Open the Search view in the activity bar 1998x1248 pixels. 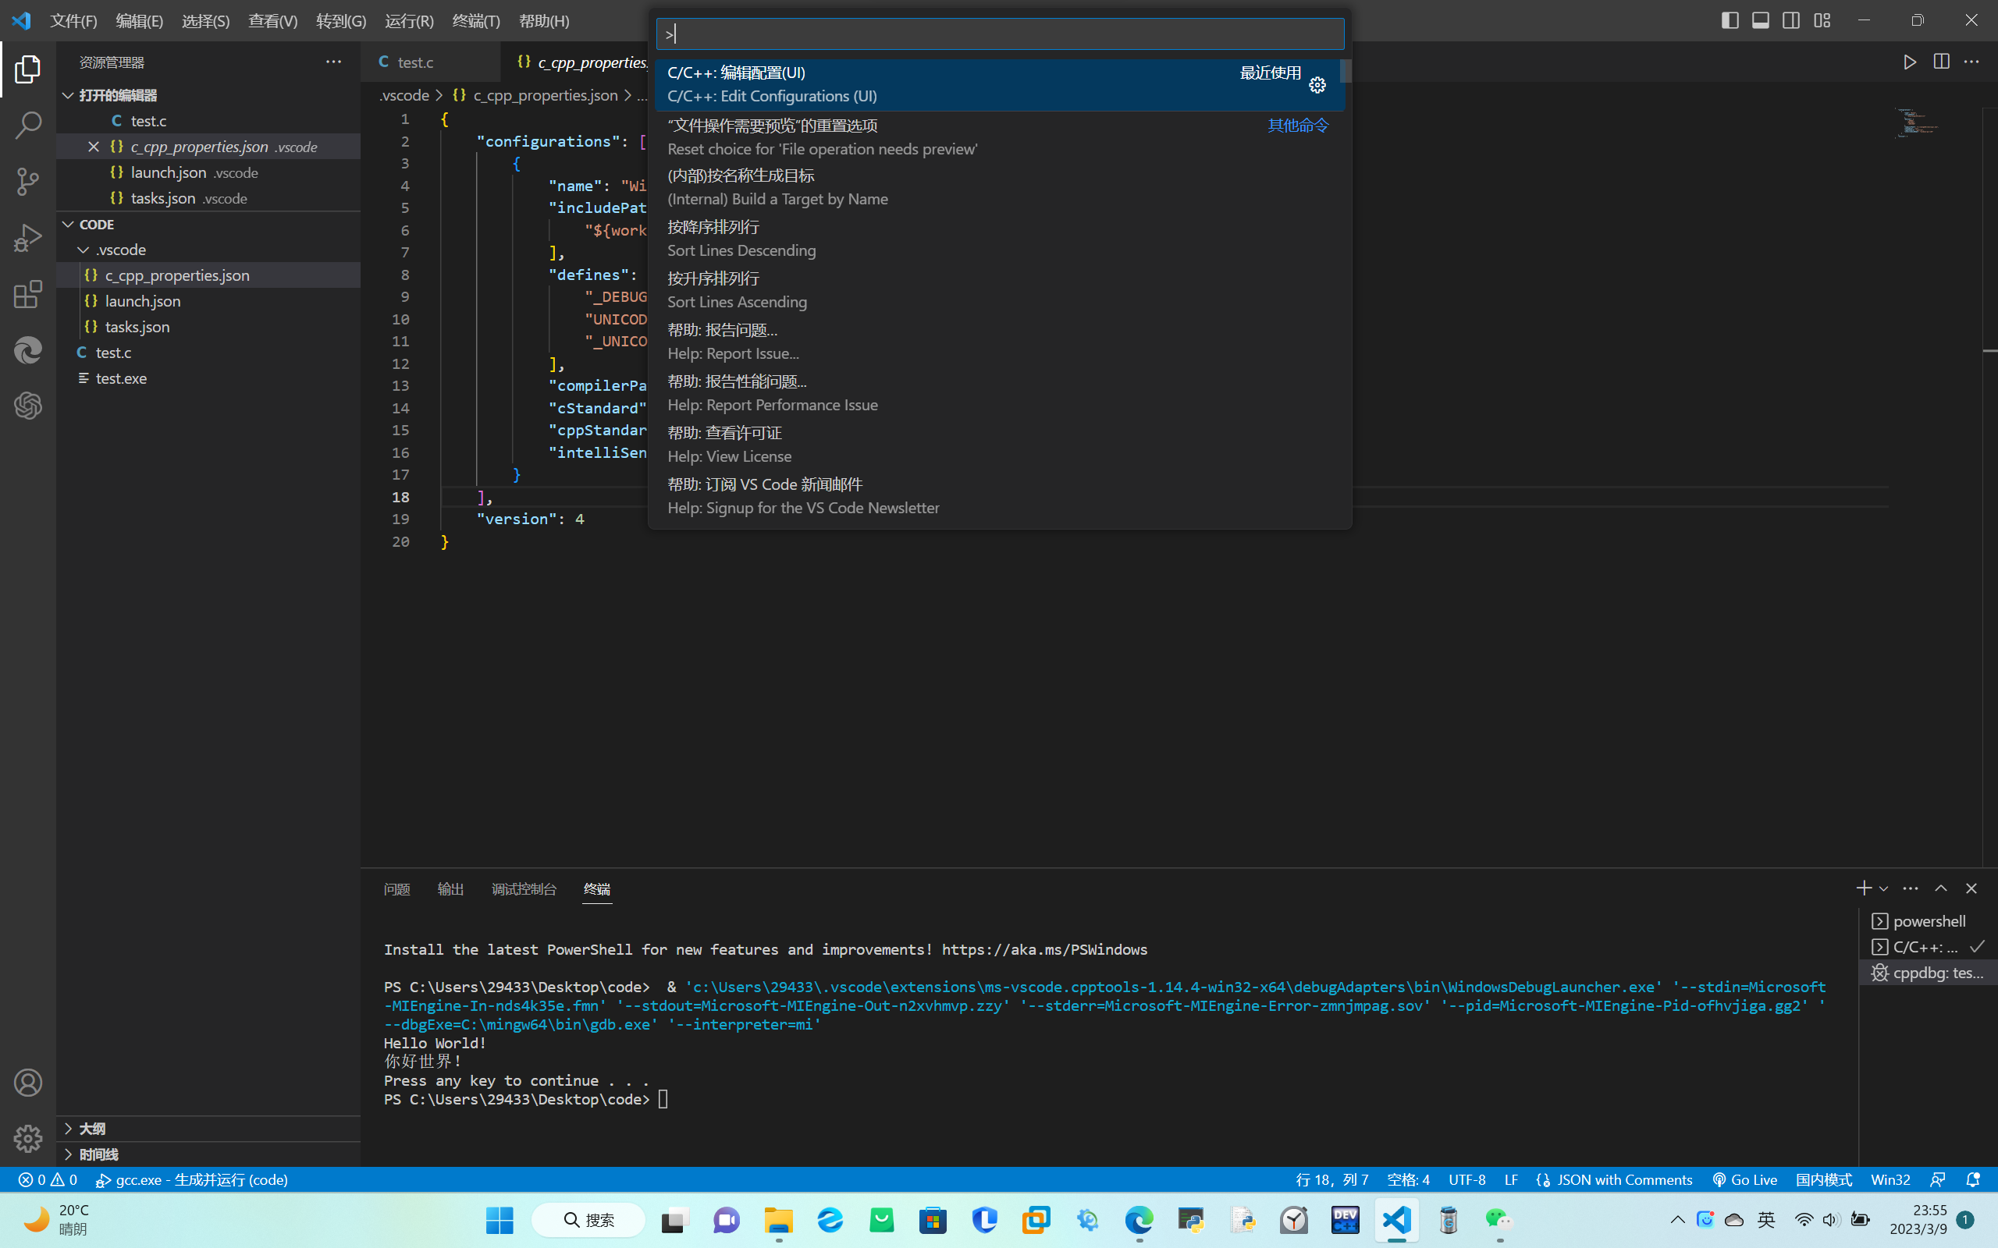27,124
